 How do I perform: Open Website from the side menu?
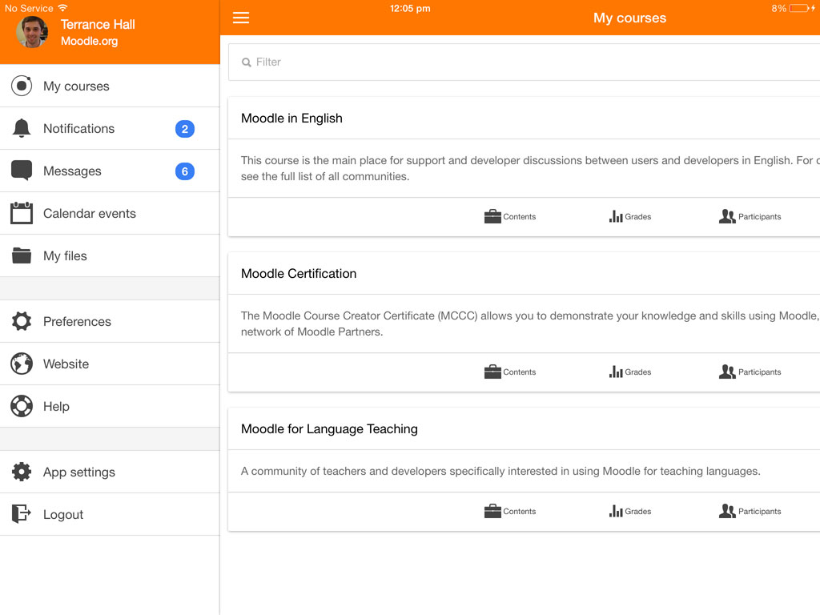(110, 364)
